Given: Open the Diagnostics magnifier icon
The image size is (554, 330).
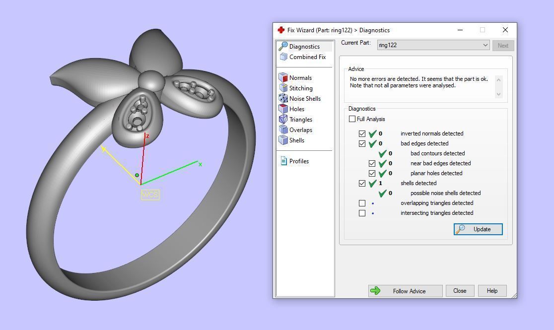Looking at the screenshot, I should pyautogui.click(x=283, y=46).
